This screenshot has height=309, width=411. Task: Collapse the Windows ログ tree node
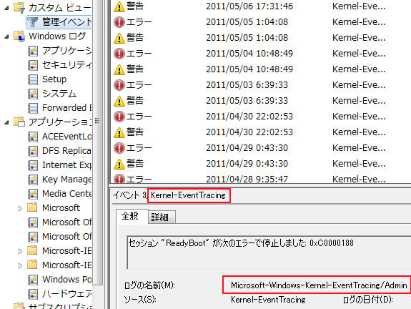coord(7,36)
